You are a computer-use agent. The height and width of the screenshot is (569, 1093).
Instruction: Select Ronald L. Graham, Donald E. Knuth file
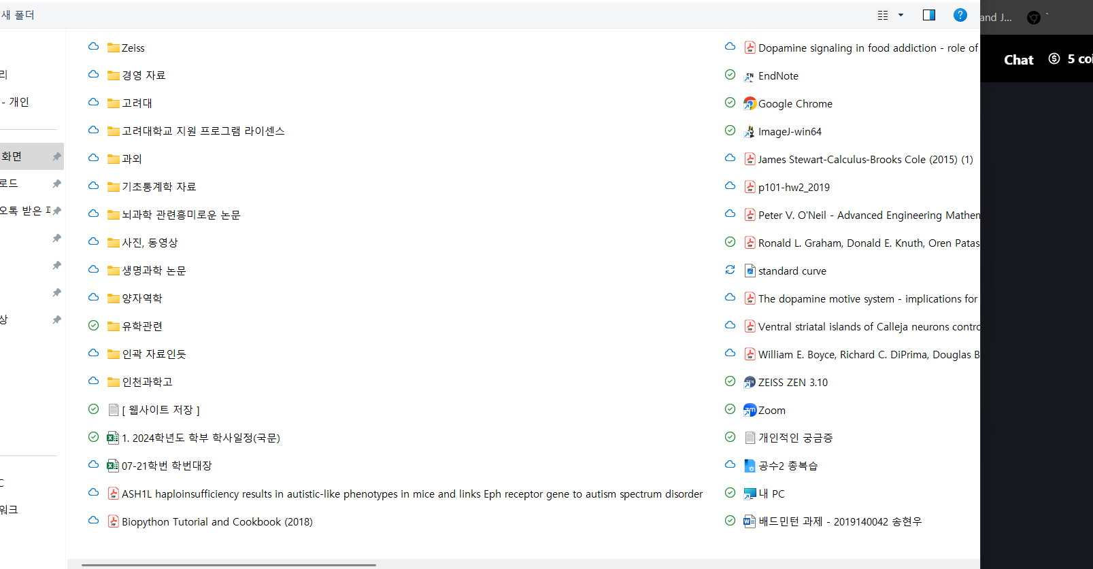(869, 243)
